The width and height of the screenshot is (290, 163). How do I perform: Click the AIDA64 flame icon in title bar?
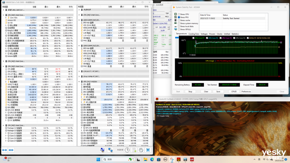(174, 7)
